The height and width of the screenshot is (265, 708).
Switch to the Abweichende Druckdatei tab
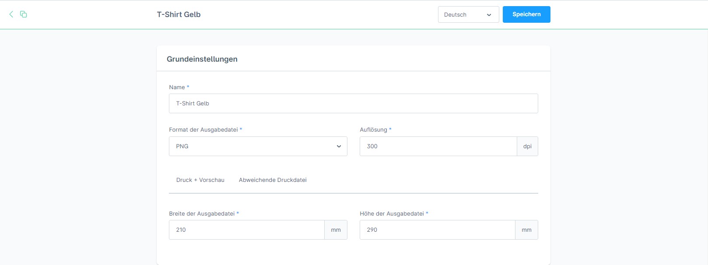tap(273, 180)
